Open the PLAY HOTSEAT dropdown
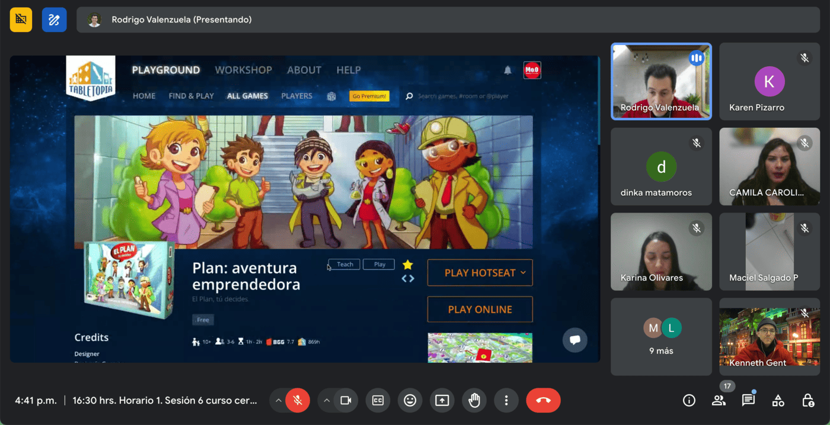 [480, 273]
